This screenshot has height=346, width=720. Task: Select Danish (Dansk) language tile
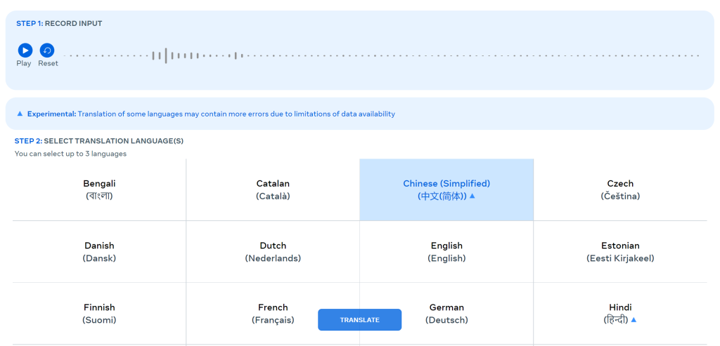click(x=99, y=251)
